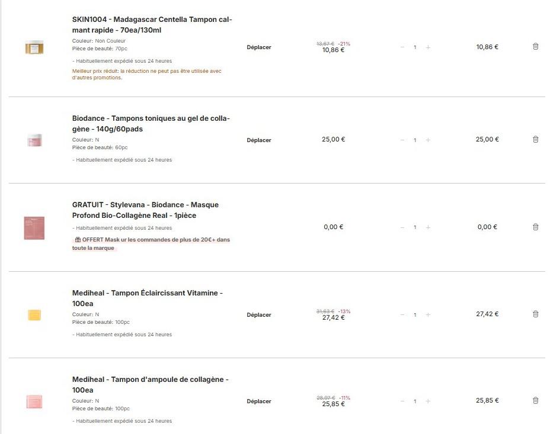Remove Mediheal Tampon Éclaircissant Vitamine from cart
The width and height of the screenshot is (550, 434).
[535, 314]
